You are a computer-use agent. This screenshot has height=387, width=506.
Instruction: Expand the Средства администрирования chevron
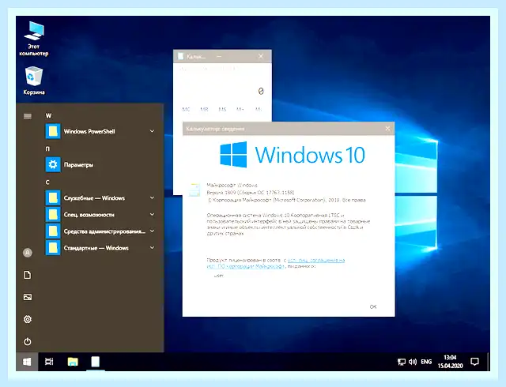tap(152, 231)
